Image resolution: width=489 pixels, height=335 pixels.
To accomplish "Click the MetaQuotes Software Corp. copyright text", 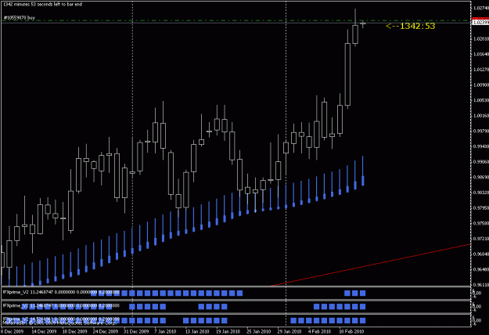I will 59,322.
